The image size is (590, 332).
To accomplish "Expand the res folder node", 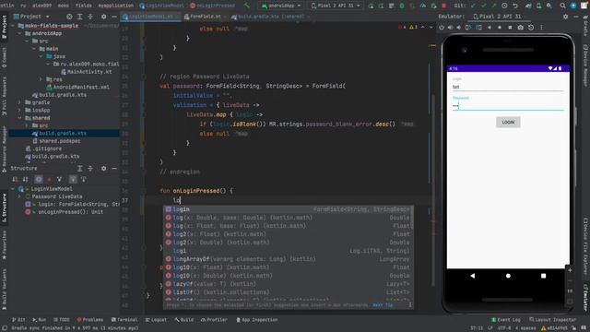I will point(41,79).
